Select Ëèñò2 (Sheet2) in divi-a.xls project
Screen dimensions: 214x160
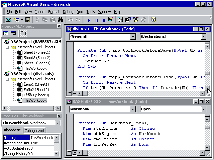coord(36,90)
